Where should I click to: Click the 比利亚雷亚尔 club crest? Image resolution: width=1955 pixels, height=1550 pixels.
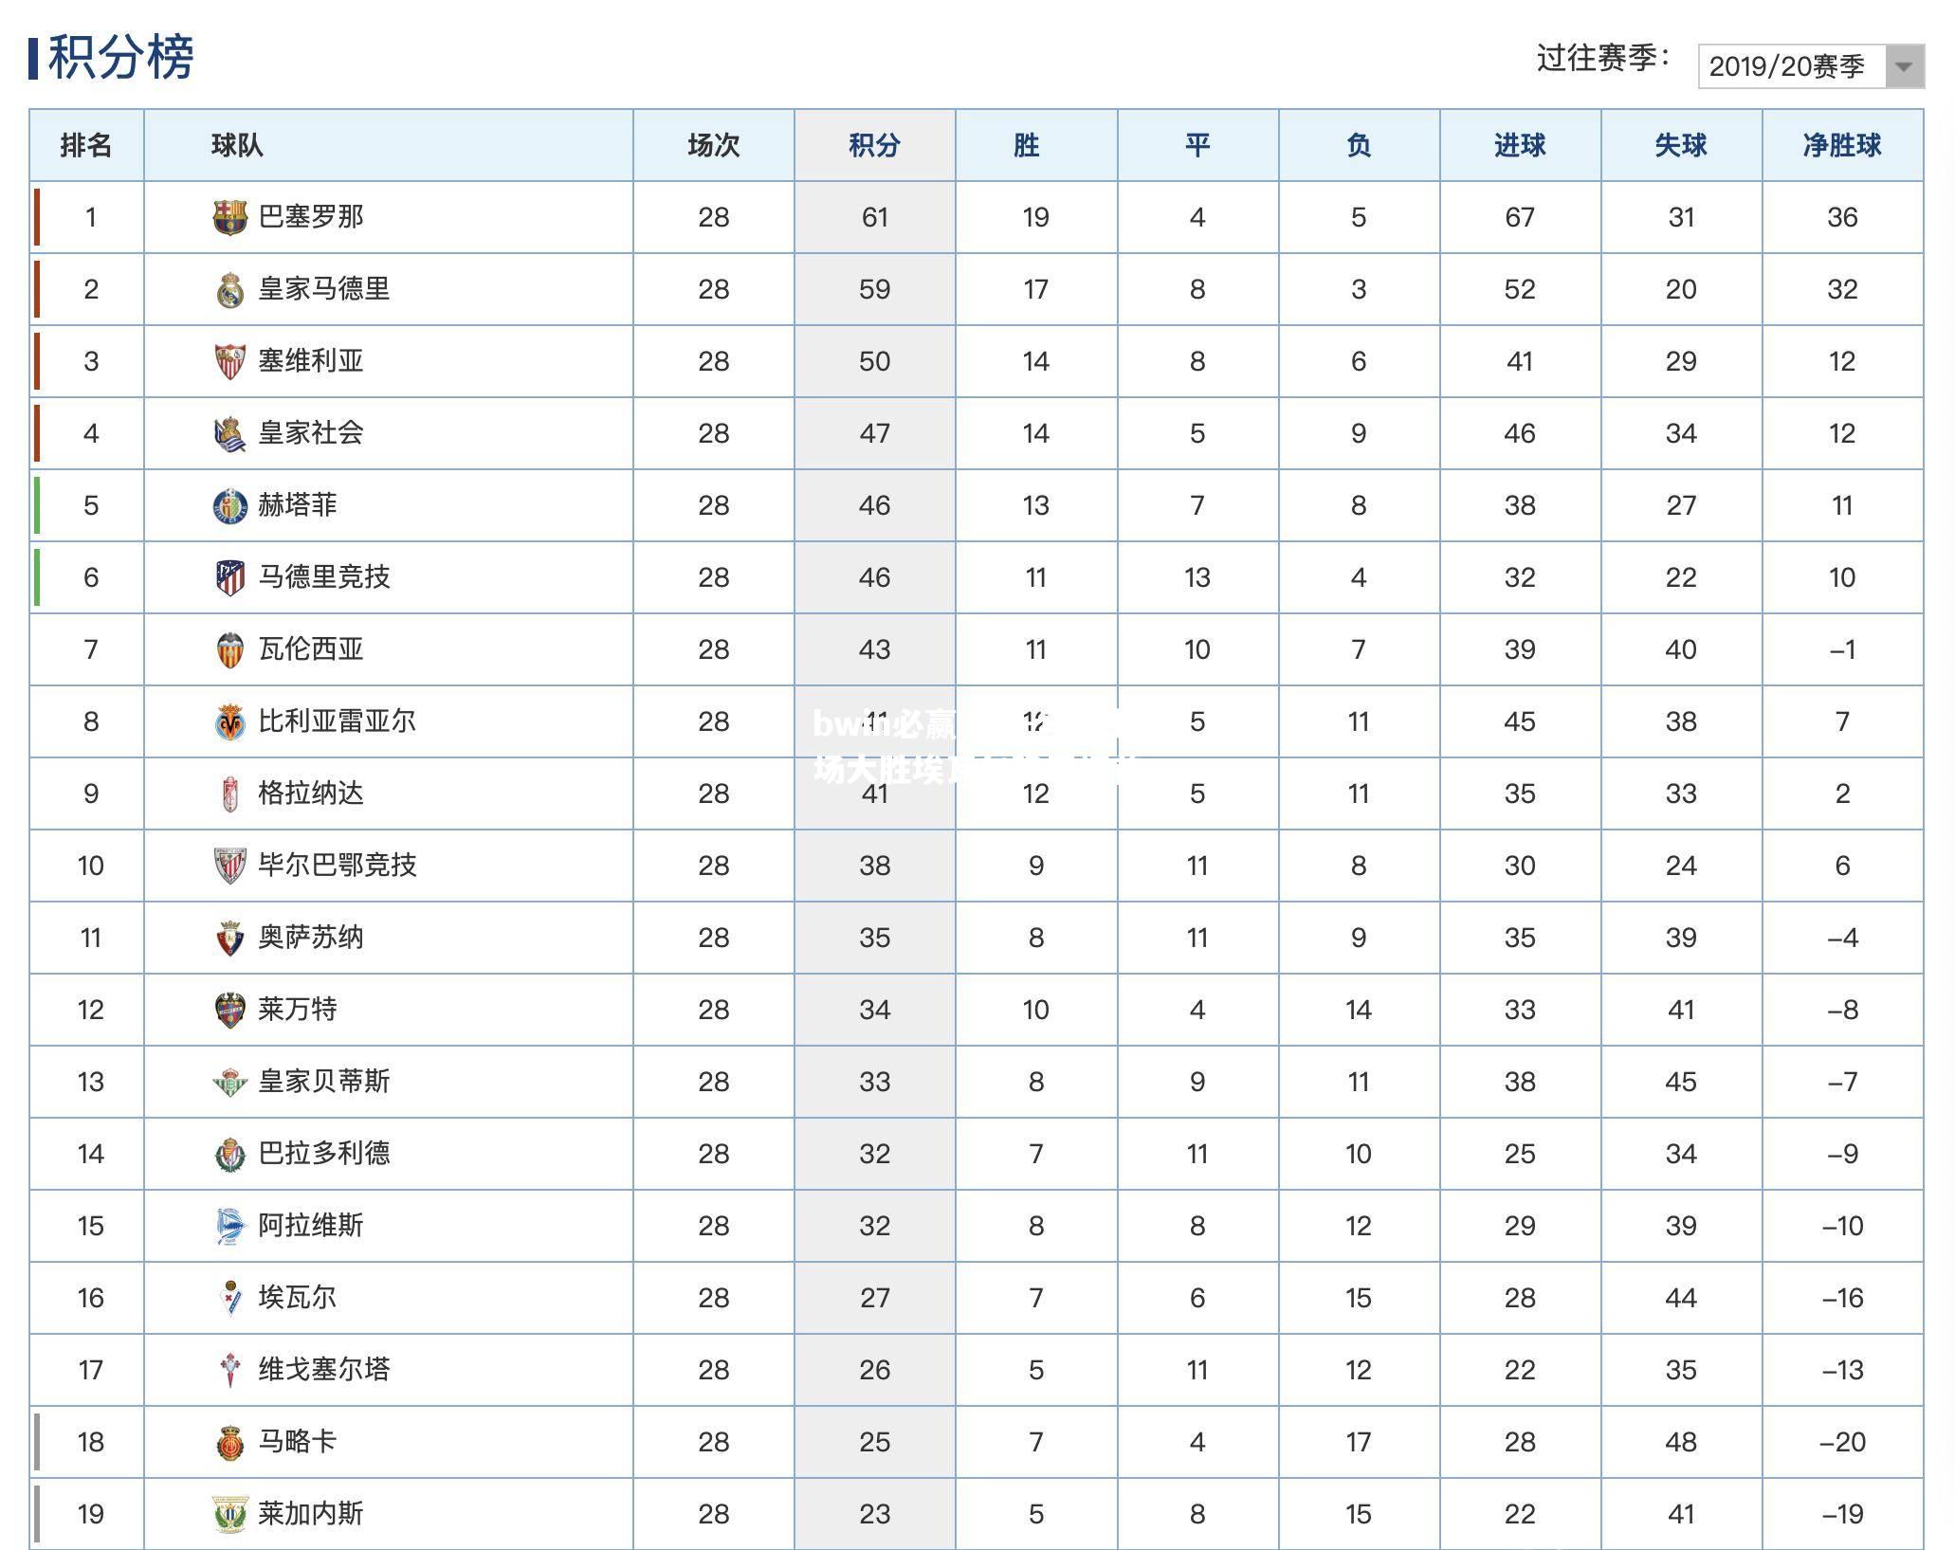(x=229, y=721)
